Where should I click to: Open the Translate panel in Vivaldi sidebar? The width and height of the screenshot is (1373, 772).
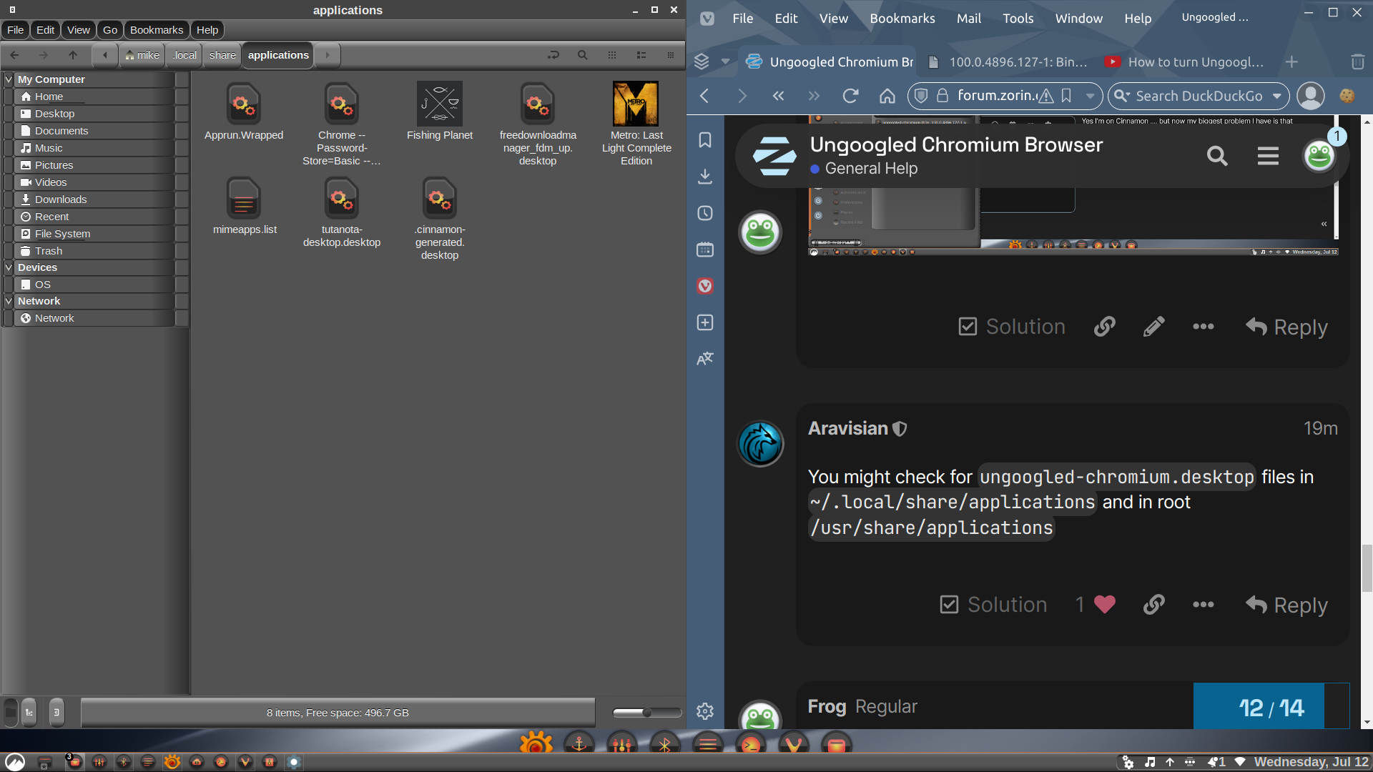[705, 359]
